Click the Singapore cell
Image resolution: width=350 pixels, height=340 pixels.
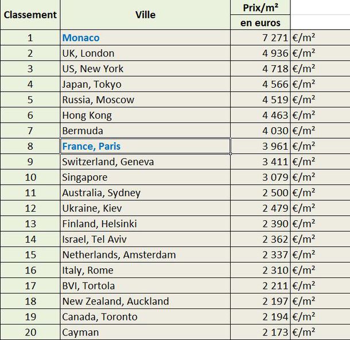click(x=145, y=177)
